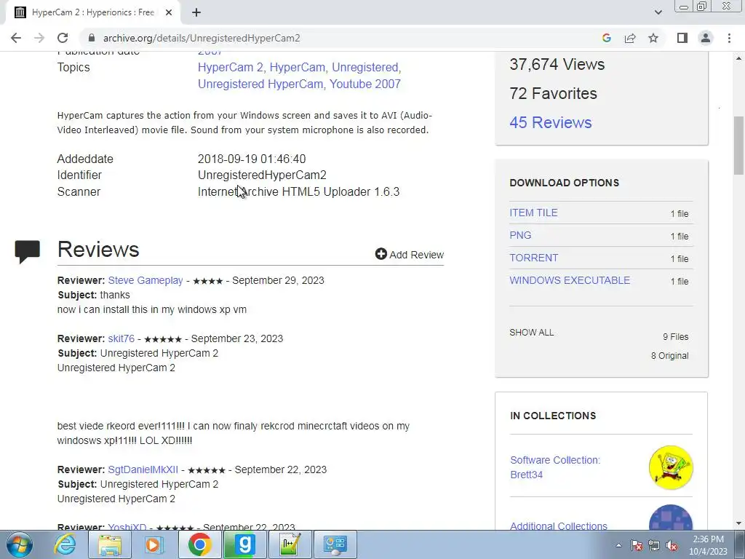This screenshot has width=745, height=559.
Task: Click page scrollbar thumb
Action: point(738,146)
